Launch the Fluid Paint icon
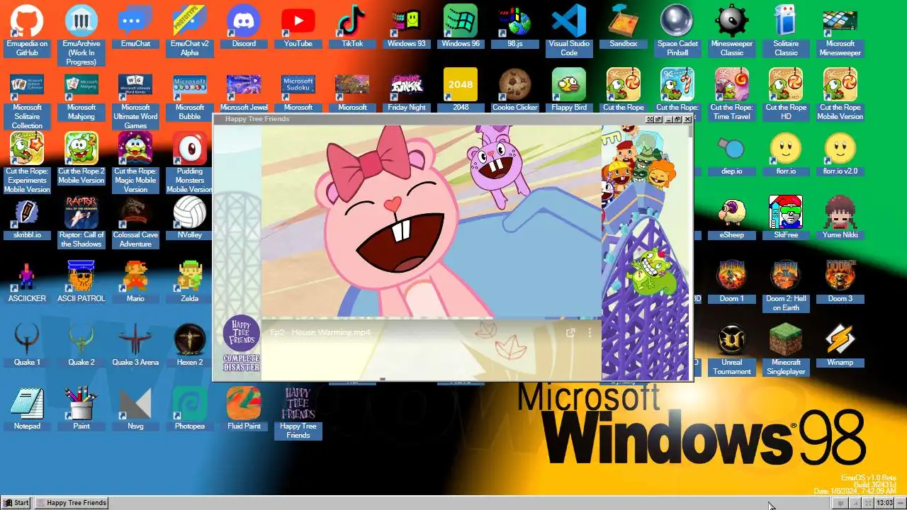 click(244, 409)
